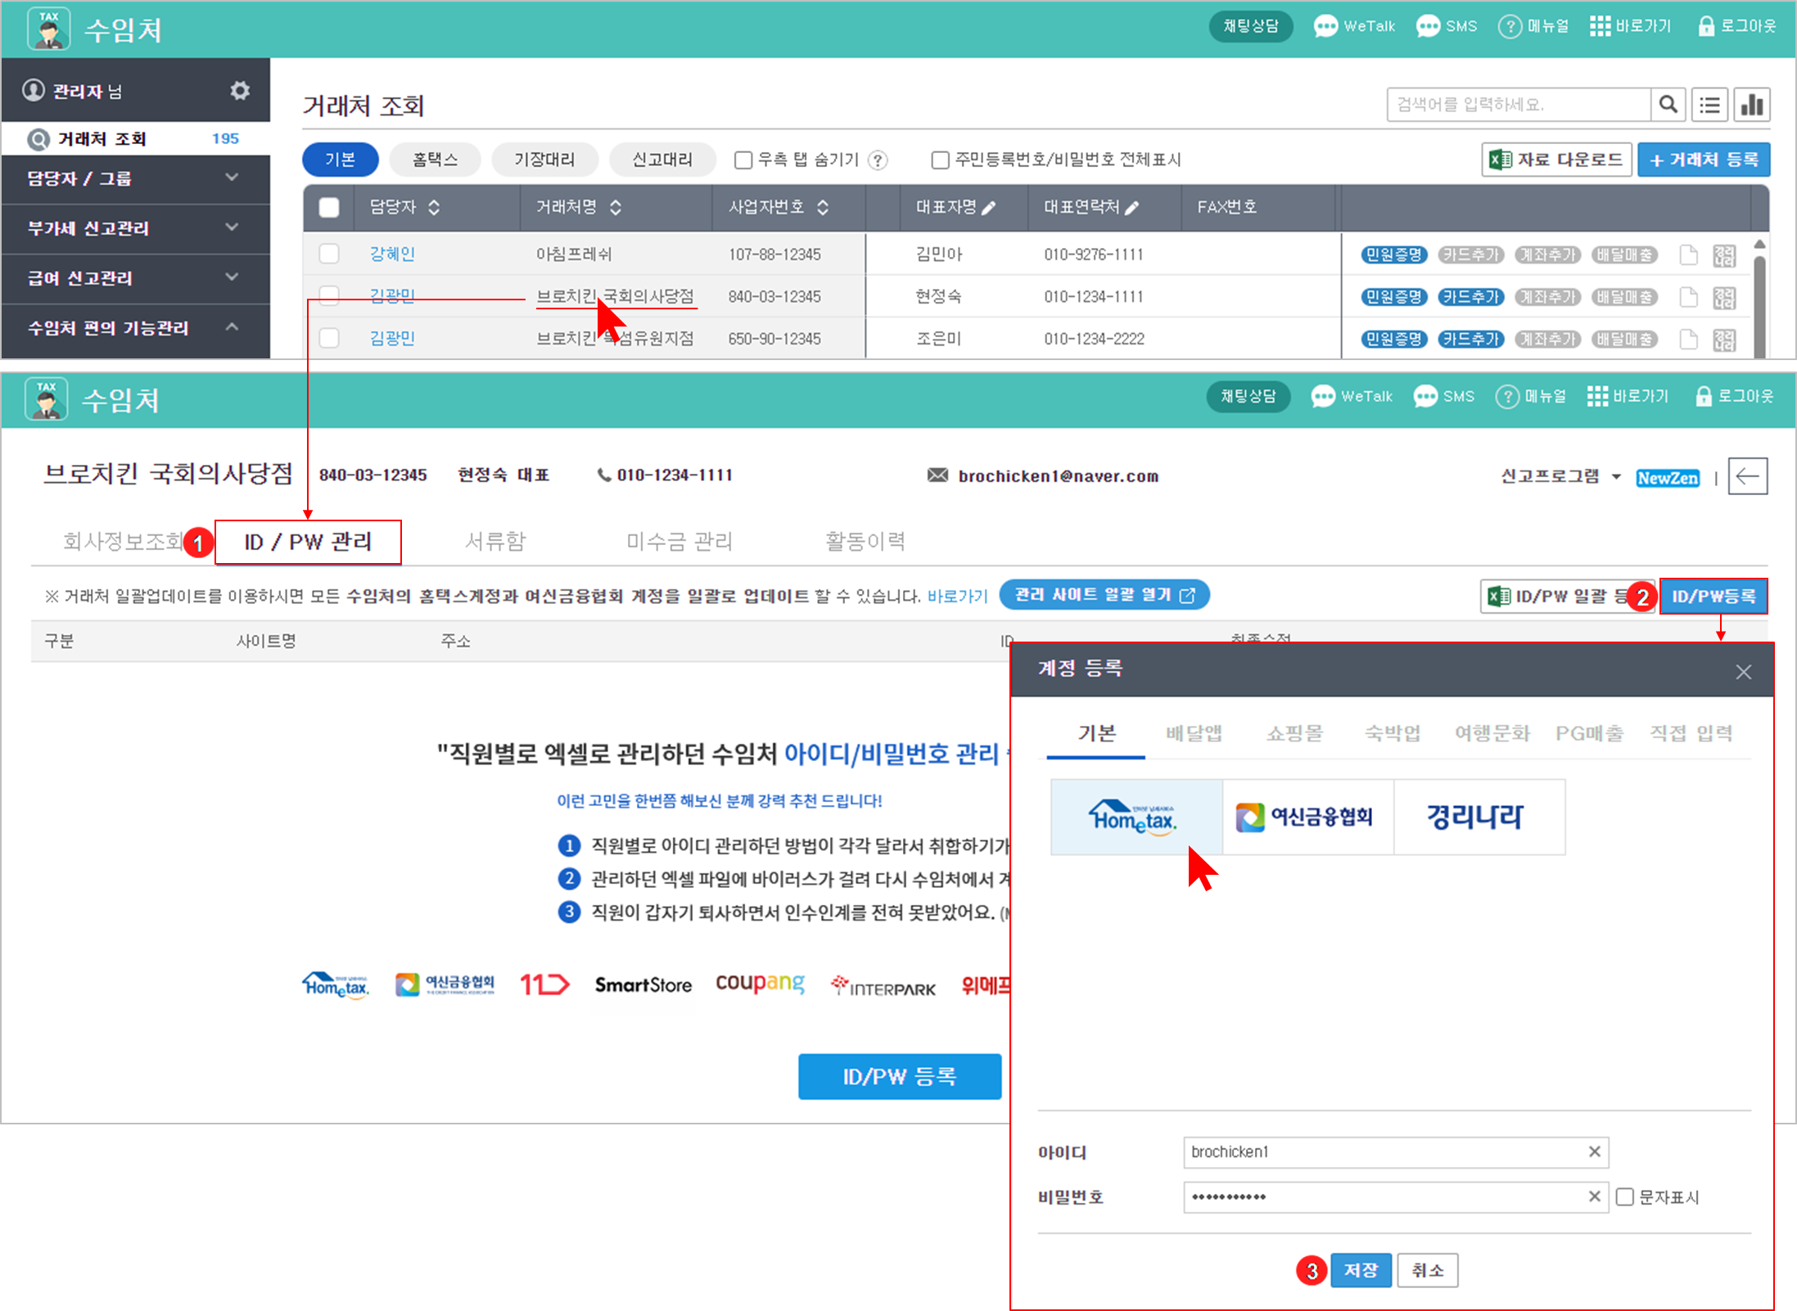Click the 관리 사이트 일괄 열기 button
The width and height of the screenshot is (1797, 1311).
point(1104,595)
